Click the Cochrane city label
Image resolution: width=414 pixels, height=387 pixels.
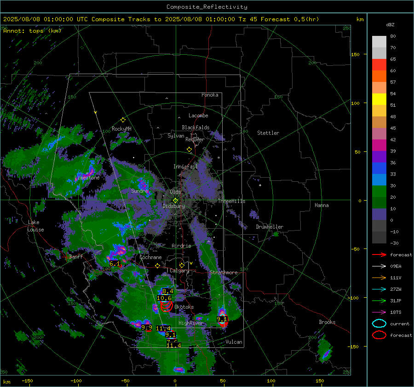click(150, 257)
